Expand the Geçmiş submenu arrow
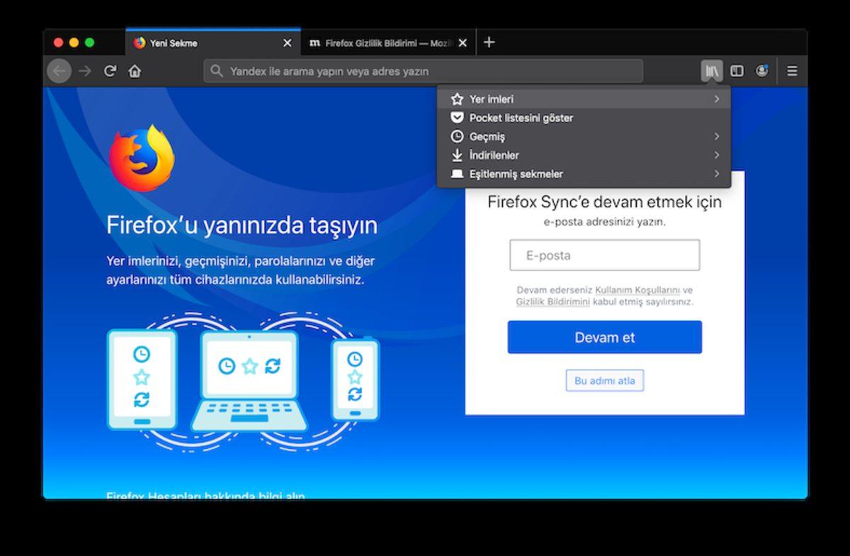The image size is (850, 556). [716, 136]
